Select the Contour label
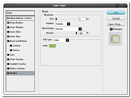This screenshot has width=131, height=98. [x=17, y=46]
